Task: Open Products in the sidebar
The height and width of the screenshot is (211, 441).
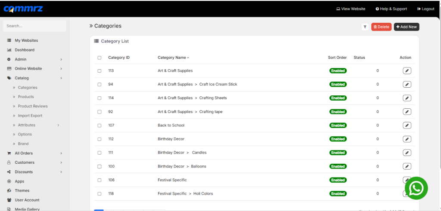Action: tap(26, 97)
